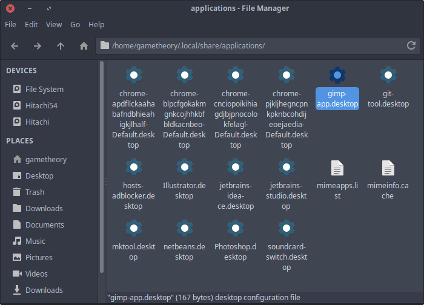The width and height of the screenshot is (424, 305).
Task: Select jetbrains-idea-ce.desktop file icon
Action: (x=236, y=167)
